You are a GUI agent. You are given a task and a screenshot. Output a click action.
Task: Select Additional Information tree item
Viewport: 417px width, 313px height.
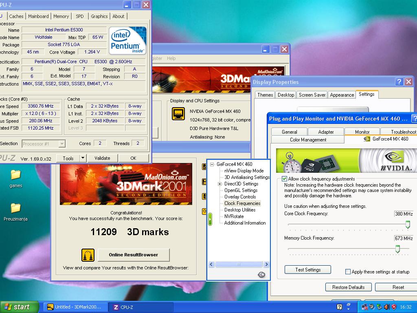[245, 223]
